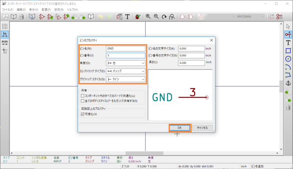This screenshot has height=169, width=293.
Task: Open the library browser icon
Action: click(x=31, y=16)
